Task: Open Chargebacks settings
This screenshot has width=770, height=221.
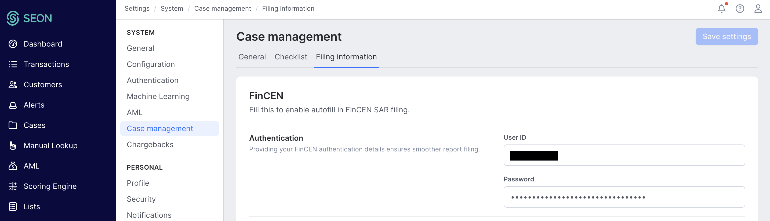Action: pos(150,144)
